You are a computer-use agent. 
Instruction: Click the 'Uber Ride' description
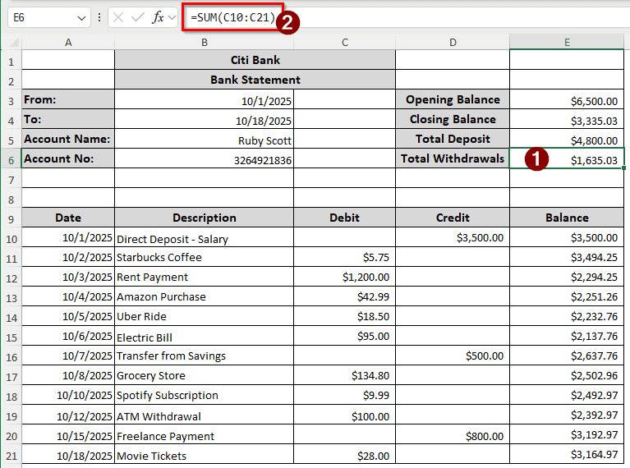204,316
